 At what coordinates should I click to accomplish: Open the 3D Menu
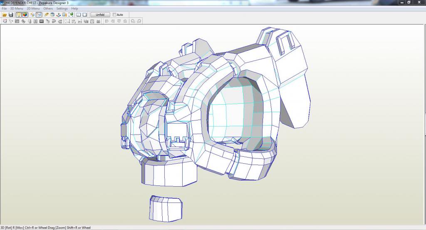pyautogui.click(x=17, y=8)
